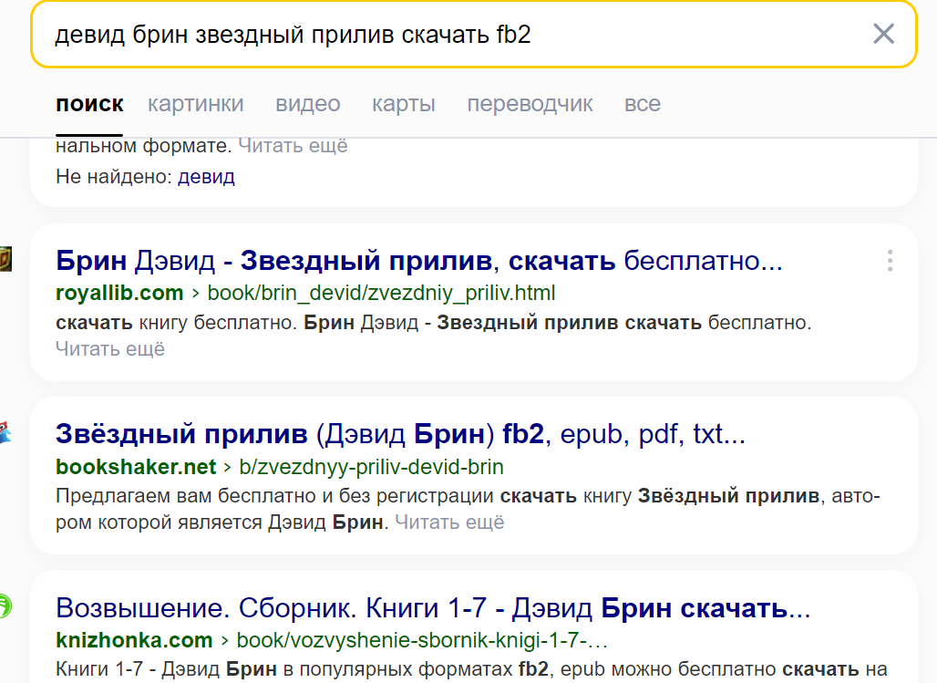Click snippet Книги 1-7 - Дэвид Брин
The image size is (937, 683).
471,669
